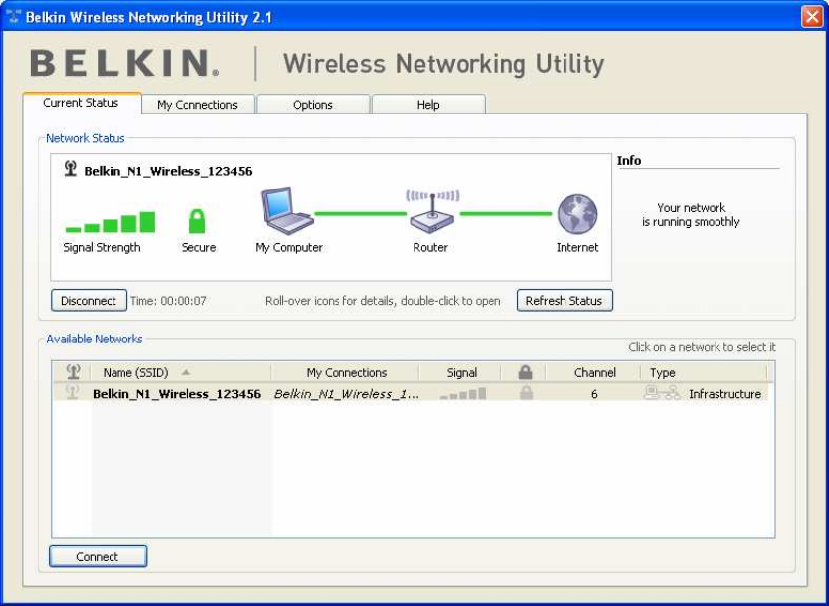Open the My Connections tab
Viewport: 829px width, 606px height.
(x=197, y=105)
